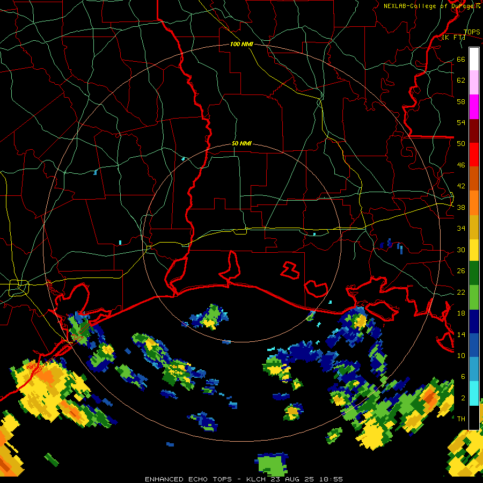Click the yellow 30 kft legend swatch

[474, 250]
